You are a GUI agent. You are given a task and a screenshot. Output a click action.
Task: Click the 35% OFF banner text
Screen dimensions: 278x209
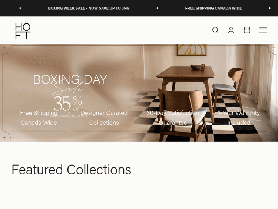click(x=68, y=103)
